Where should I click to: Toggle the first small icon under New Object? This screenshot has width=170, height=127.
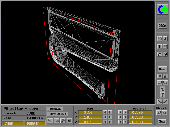coord(50,121)
